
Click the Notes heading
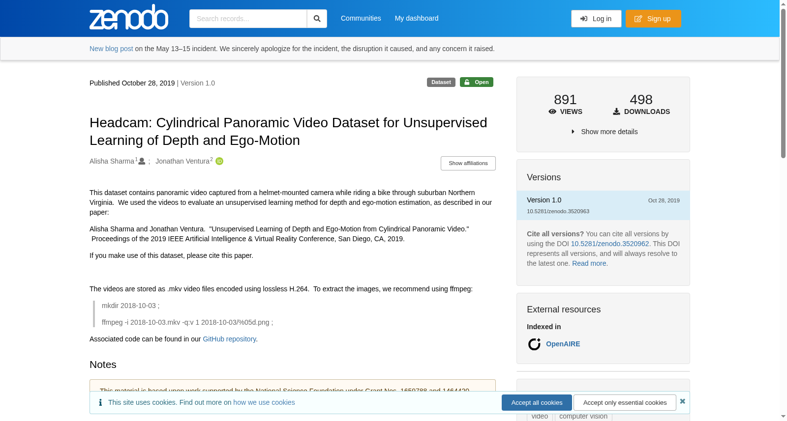pyautogui.click(x=103, y=365)
